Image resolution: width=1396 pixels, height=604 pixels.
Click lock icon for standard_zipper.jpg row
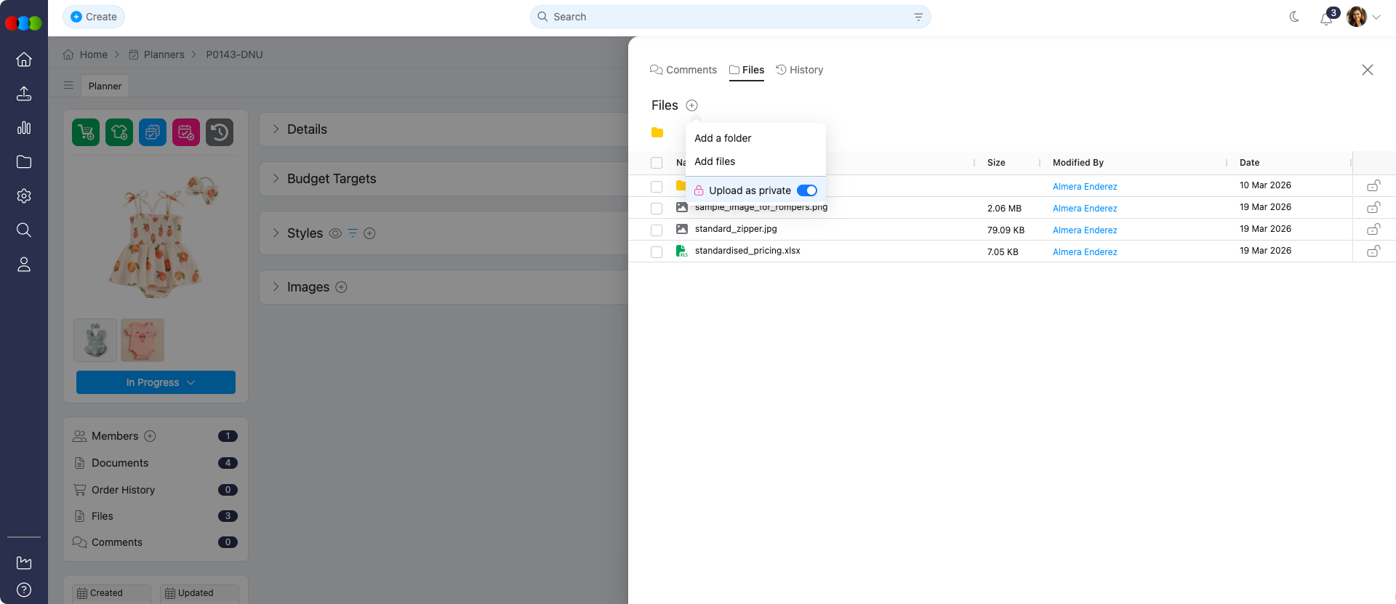(1373, 230)
